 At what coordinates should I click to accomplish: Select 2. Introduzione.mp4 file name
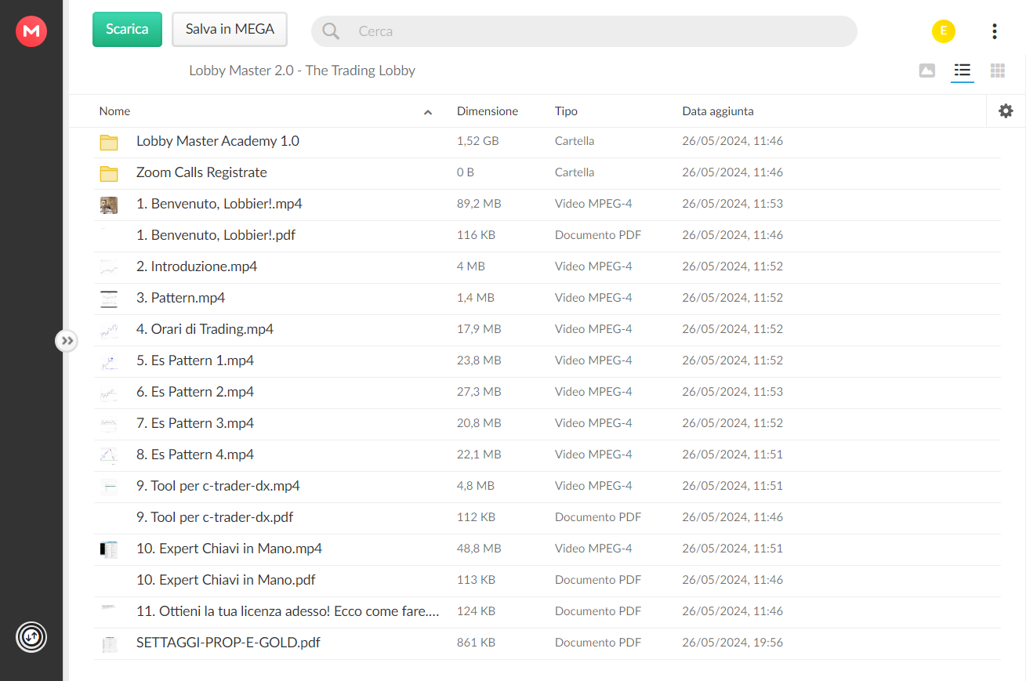(197, 266)
